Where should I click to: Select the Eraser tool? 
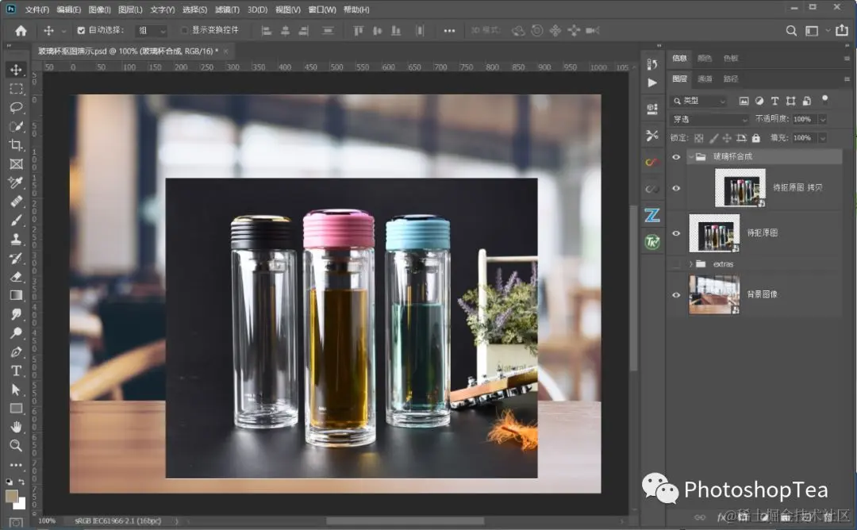pos(16,277)
